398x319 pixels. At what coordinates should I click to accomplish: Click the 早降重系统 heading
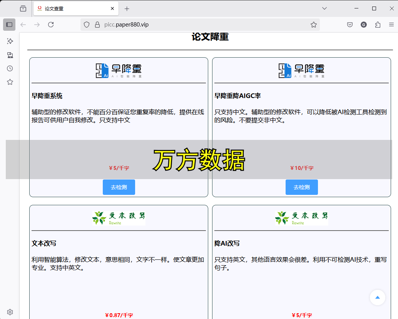coord(47,96)
